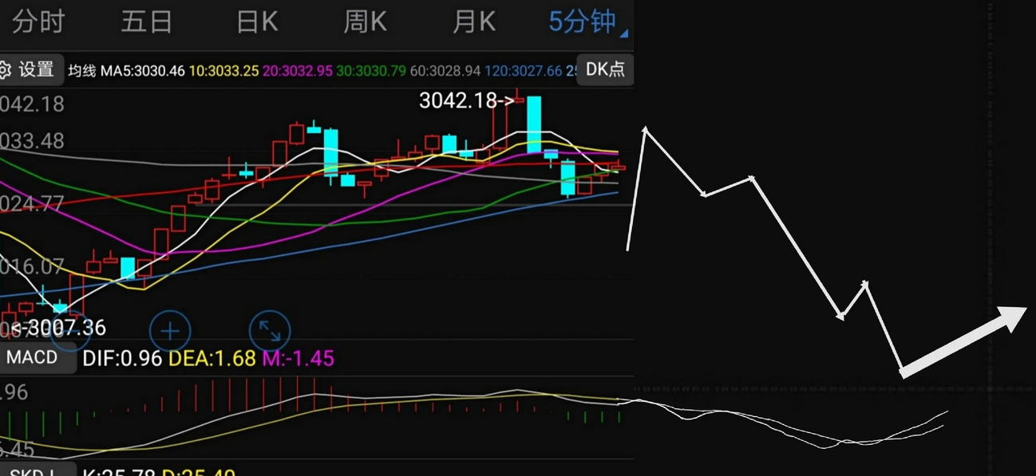Screen dimensions: 1036x476
Task: Tap the crosshair magnifier circle icon
Action: 169,332
